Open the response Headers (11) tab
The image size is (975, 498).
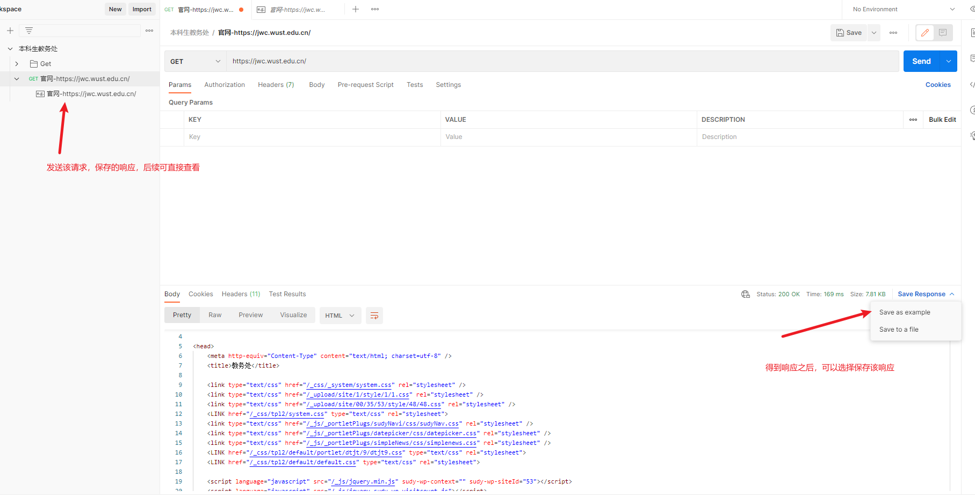pyautogui.click(x=241, y=294)
